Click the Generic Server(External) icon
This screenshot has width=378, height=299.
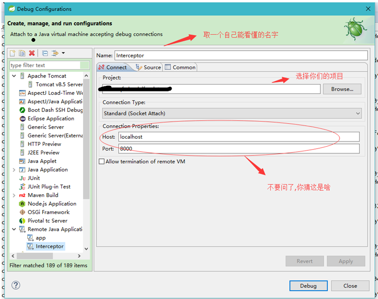pos(22,136)
